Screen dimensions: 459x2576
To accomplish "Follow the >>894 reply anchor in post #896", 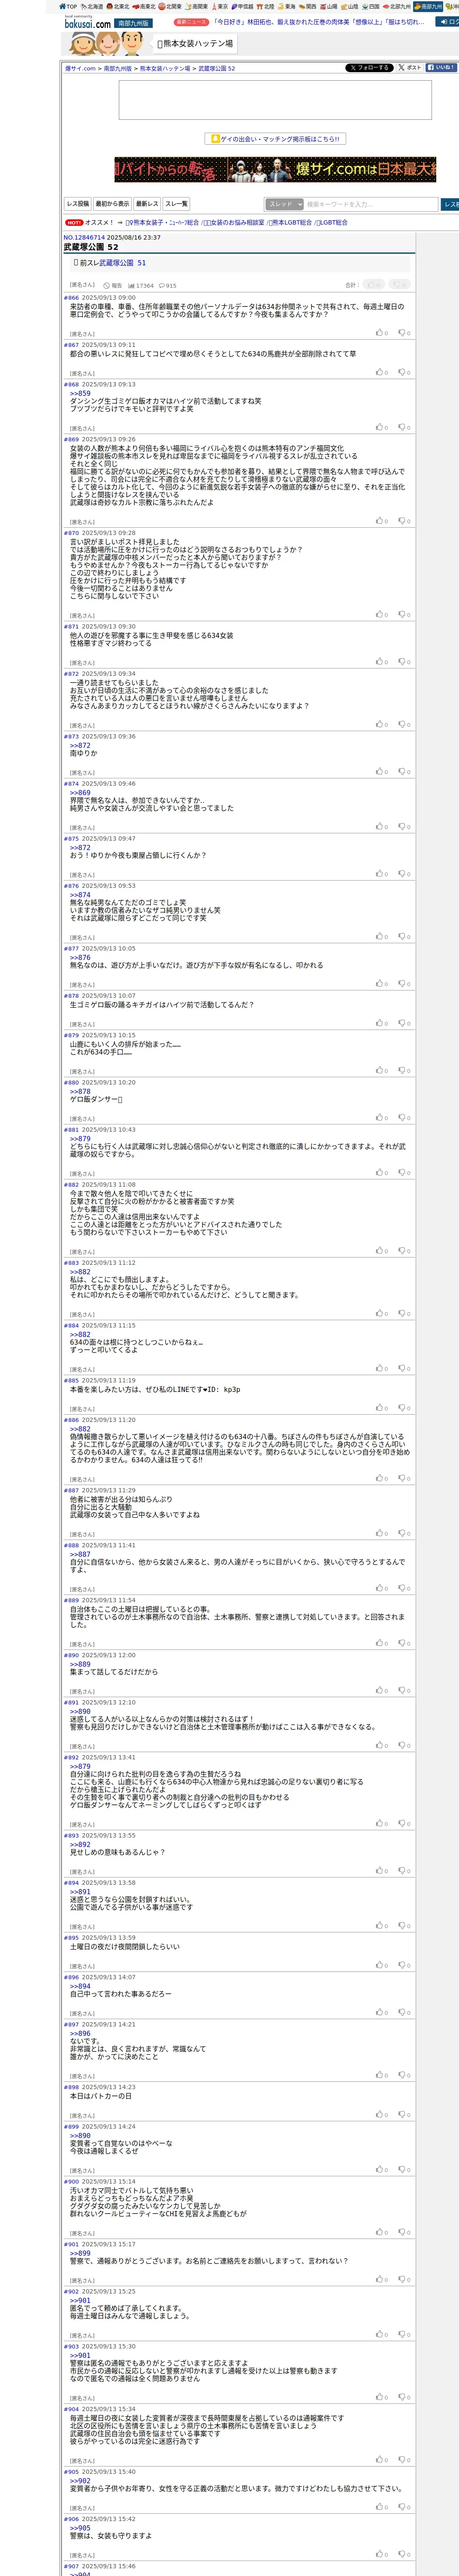I will pyautogui.click(x=80, y=1986).
